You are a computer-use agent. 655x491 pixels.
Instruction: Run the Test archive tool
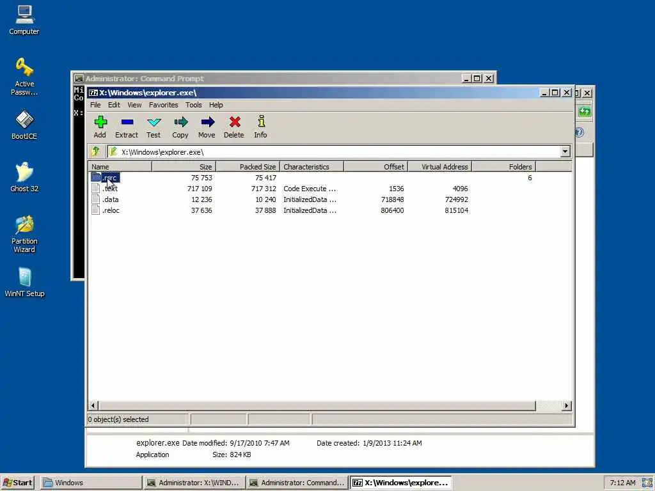click(154, 122)
